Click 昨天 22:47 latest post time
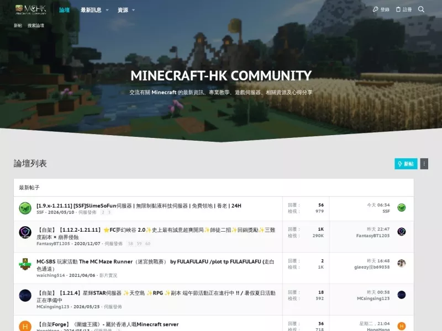 pos(378,229)
